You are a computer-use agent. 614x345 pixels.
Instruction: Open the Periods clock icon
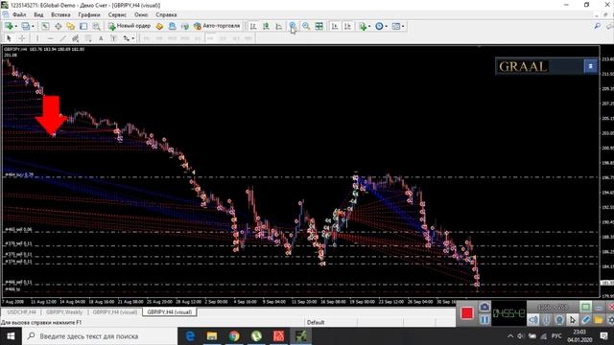379,26
